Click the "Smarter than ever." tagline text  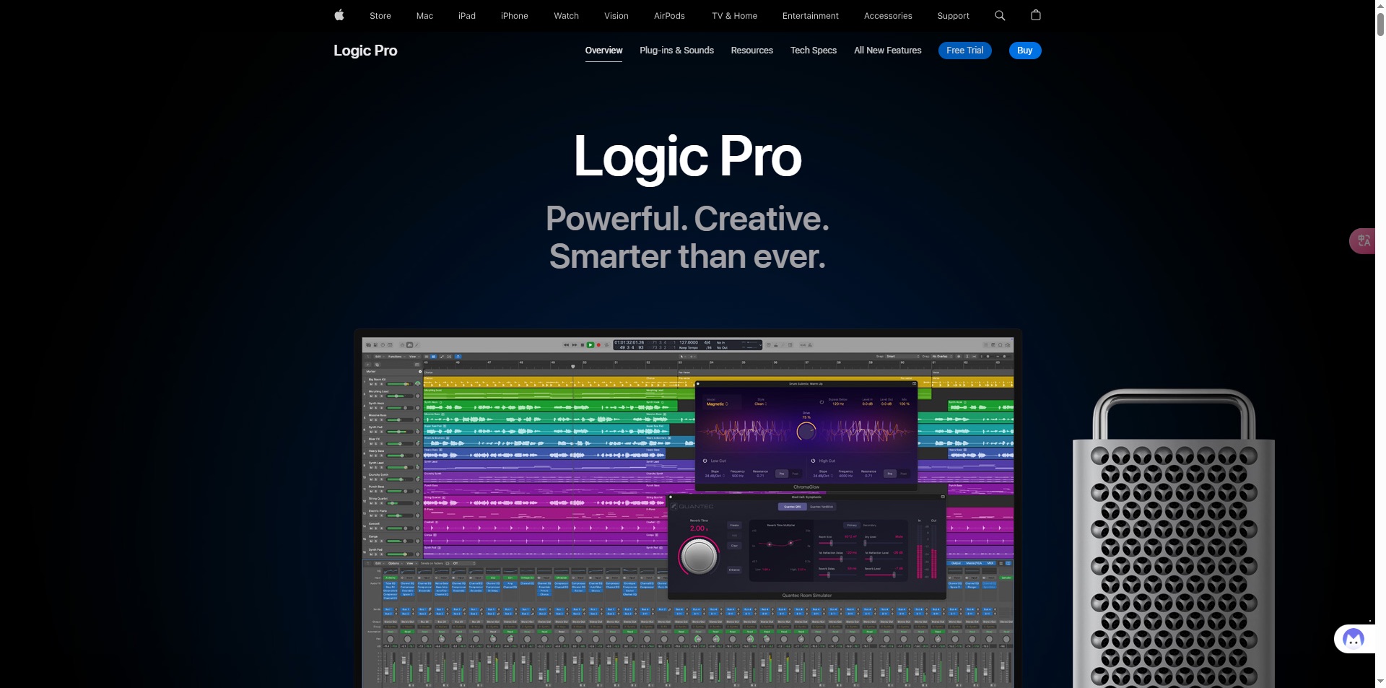[x=687, y=256]
